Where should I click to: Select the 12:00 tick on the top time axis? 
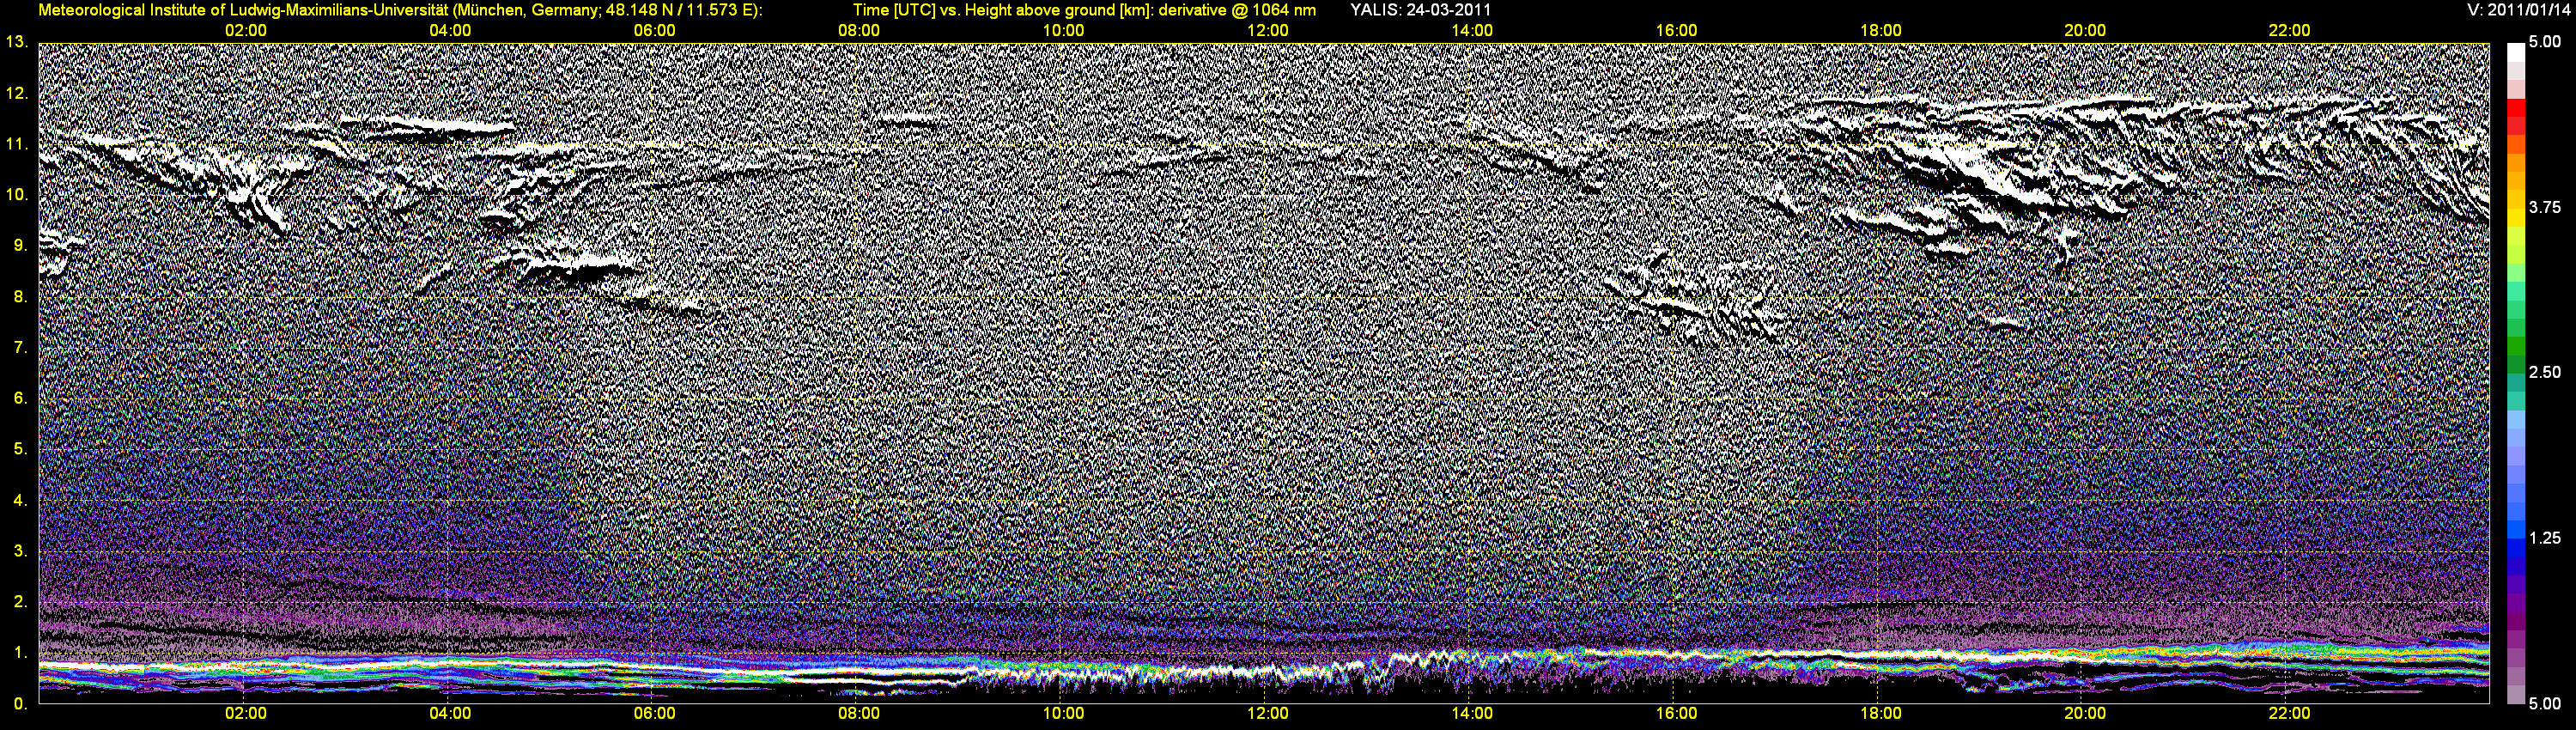(x=1267, y=31)
